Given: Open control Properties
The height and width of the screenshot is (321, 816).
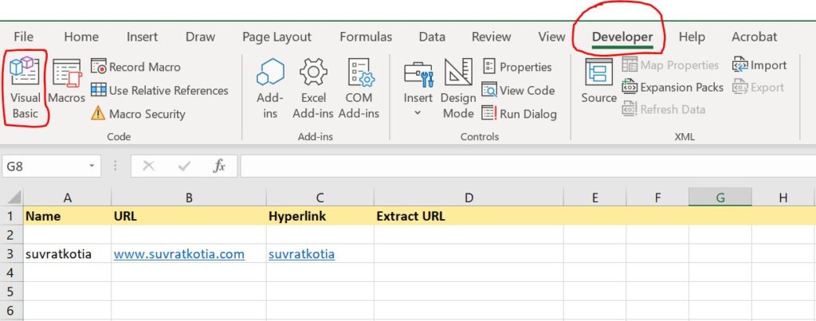Looking at the screenshot, I should click(x=516, y=67).
